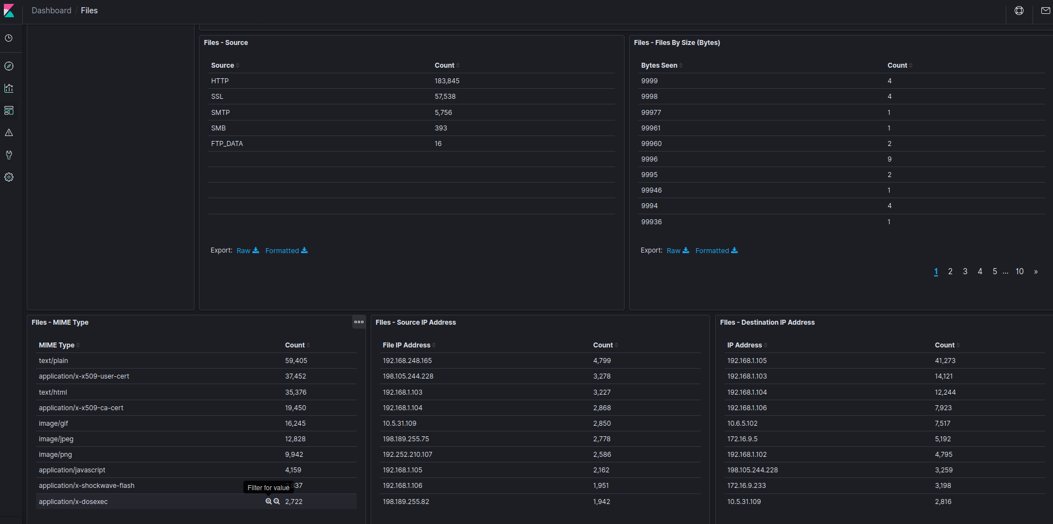The width and height of the screenshot is (1053, 524).
Task: Open Alerting via the warning triangle icon
Action: coord(8,132)
